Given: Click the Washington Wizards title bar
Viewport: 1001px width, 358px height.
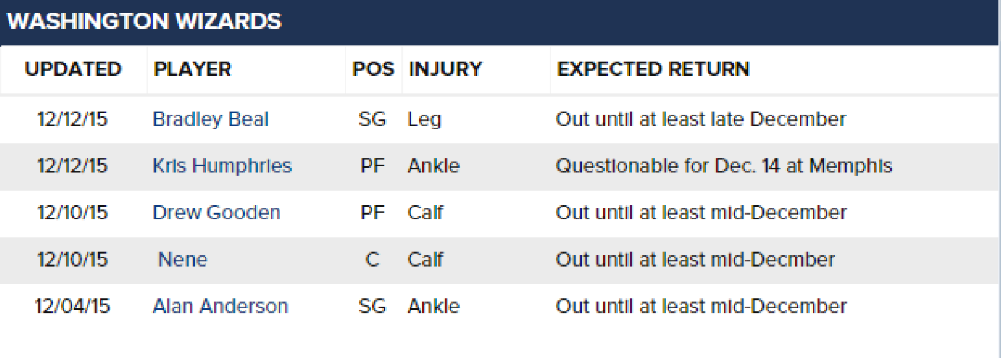Looking at the screenshot, I should (x=499, y=22).
